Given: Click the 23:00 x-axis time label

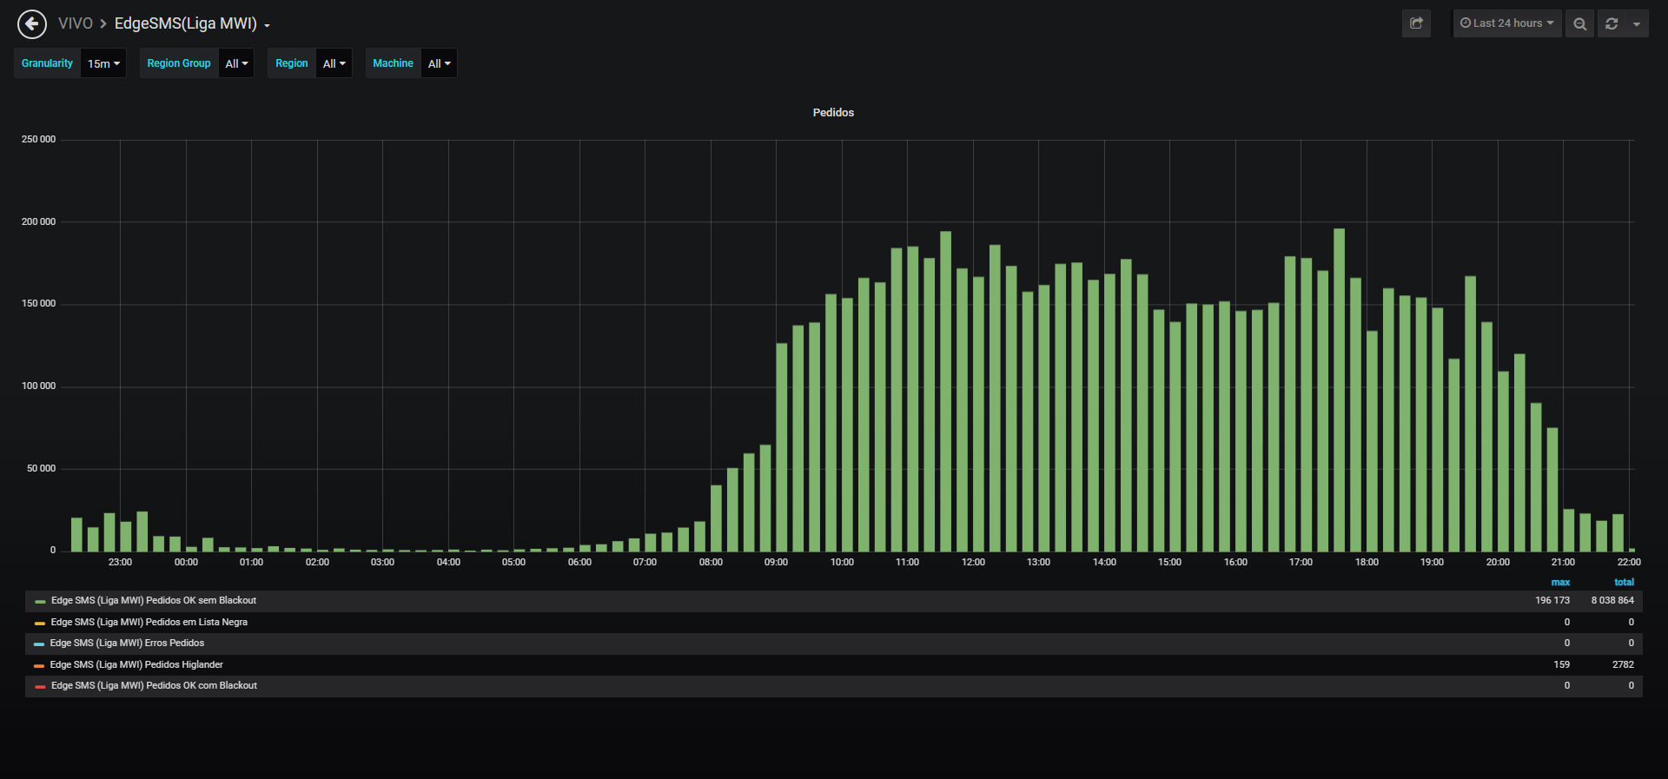Looking at the screenshot, I should click(120, 563).
